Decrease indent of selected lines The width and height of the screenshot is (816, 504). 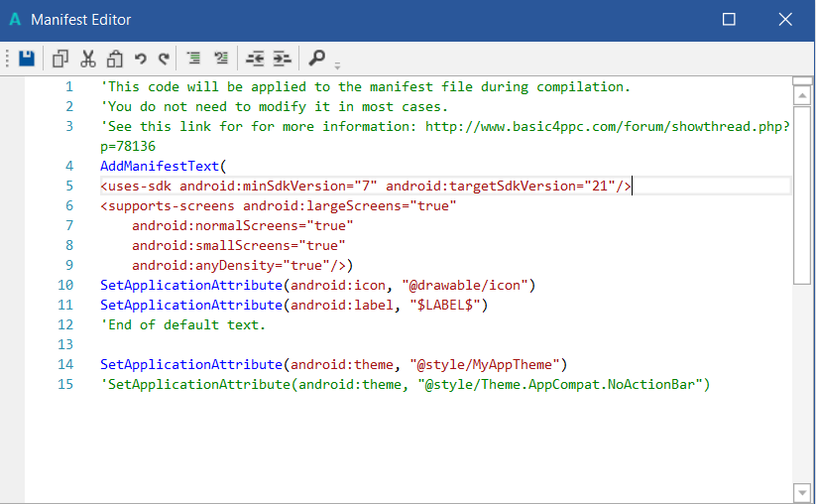[x=255, y=59]
